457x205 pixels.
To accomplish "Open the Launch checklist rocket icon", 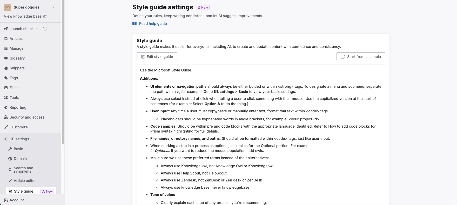I will click(x=6, y=29).
